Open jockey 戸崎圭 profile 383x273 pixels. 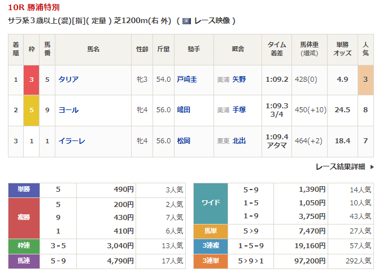pos(187,80)
